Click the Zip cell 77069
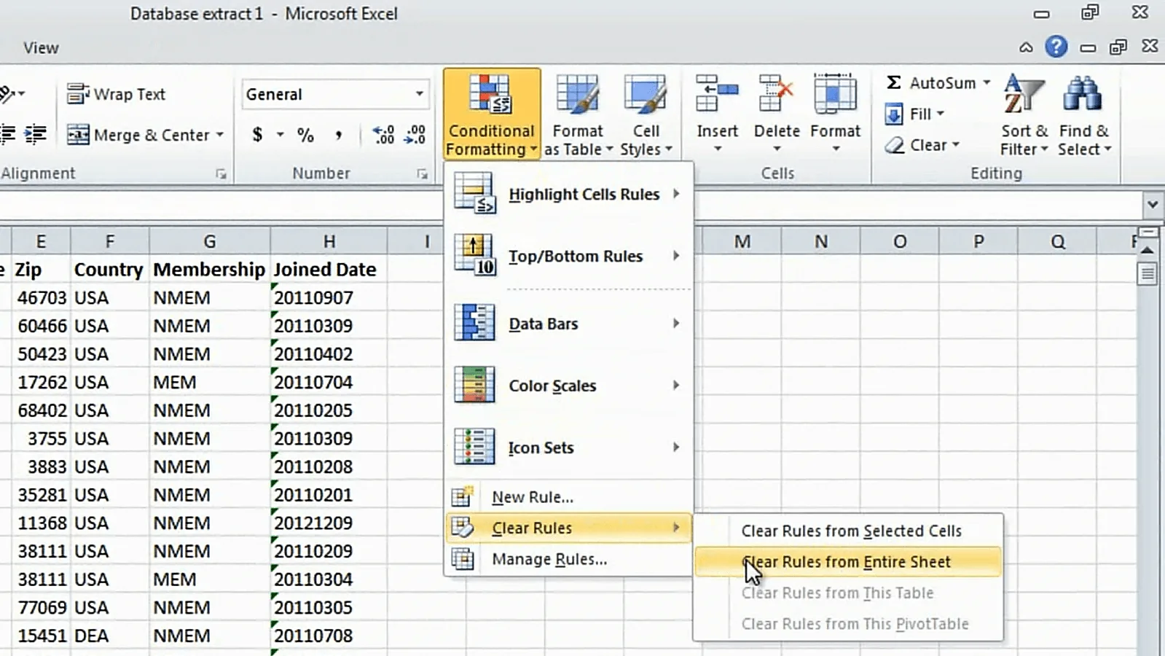 (x=41, y=608)
